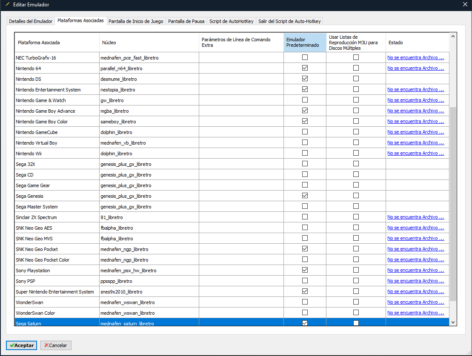Select the Sega Saturn row

[232, 322]
